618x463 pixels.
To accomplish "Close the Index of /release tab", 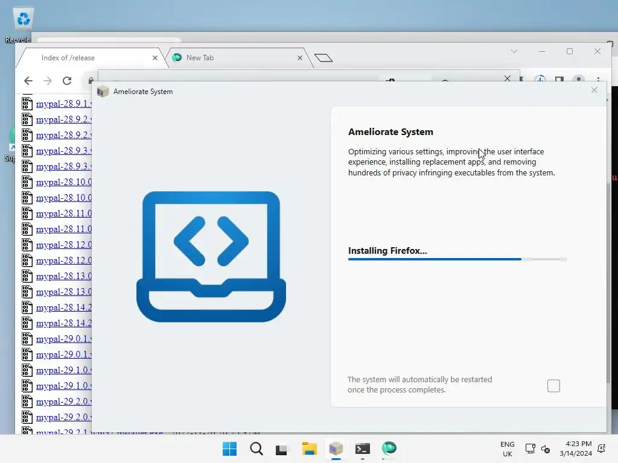I will 155,58.
